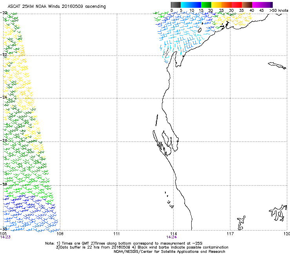Click the 'NOAA/NESDIS/Center for Satellite Applications and Research' credit

(x=169, y=252)
